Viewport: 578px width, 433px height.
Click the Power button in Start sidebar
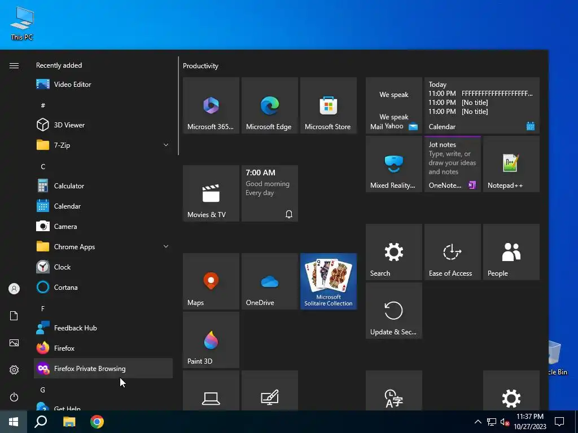point(14,397)
